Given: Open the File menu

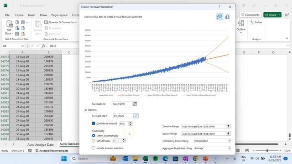Looking at the screenshot, I should click(x=7, y=15).
